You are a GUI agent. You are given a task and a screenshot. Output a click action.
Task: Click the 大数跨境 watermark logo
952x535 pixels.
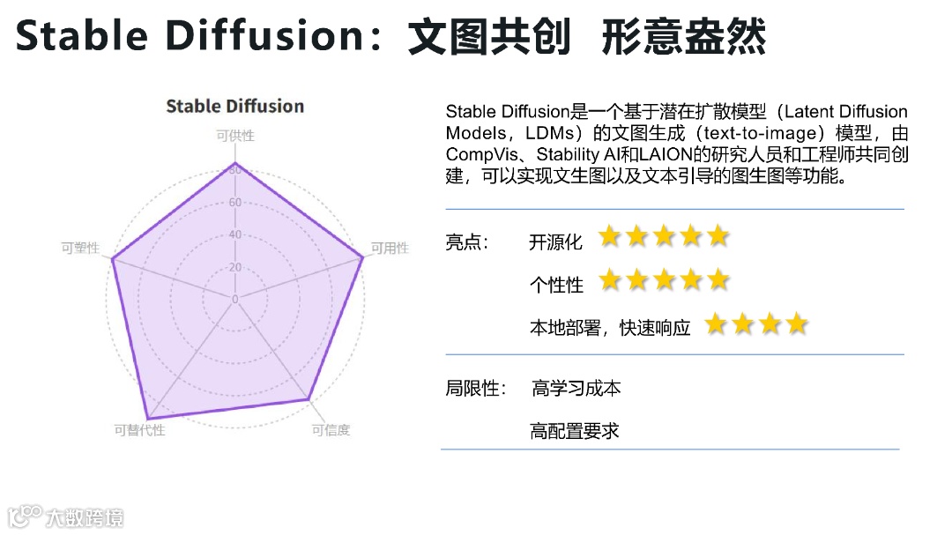coord(65,516)
